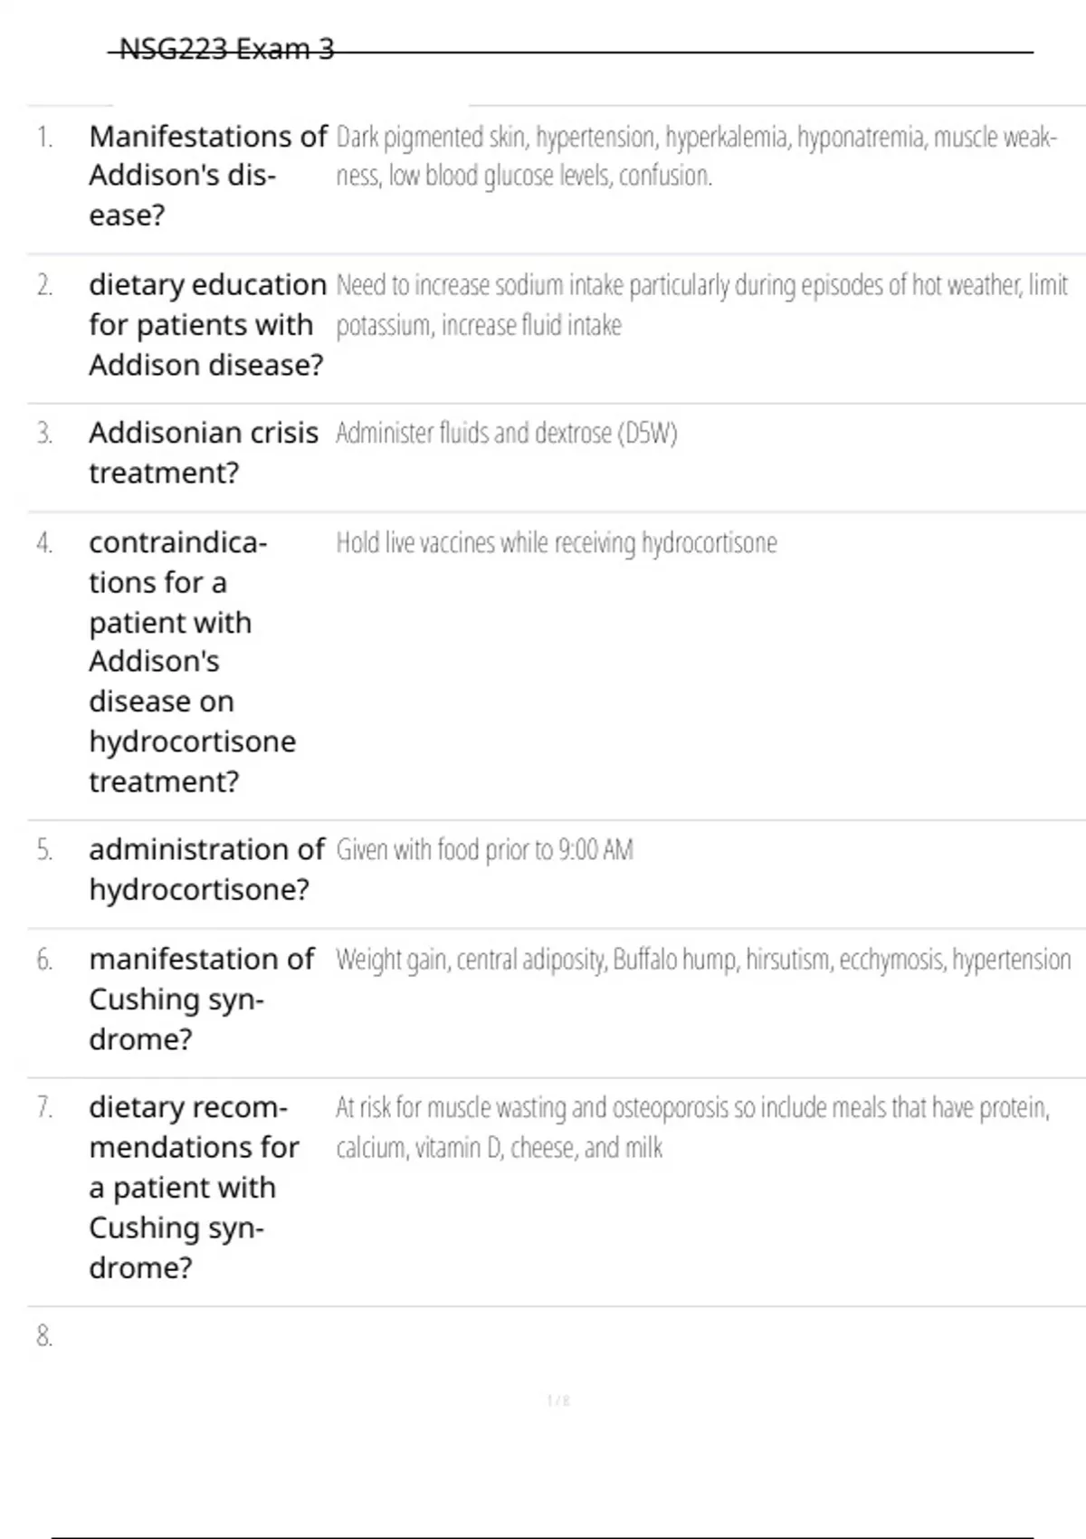Click the answer about increasing sodium intake
1086x1539 pixels.
click(x=701, y=304)
